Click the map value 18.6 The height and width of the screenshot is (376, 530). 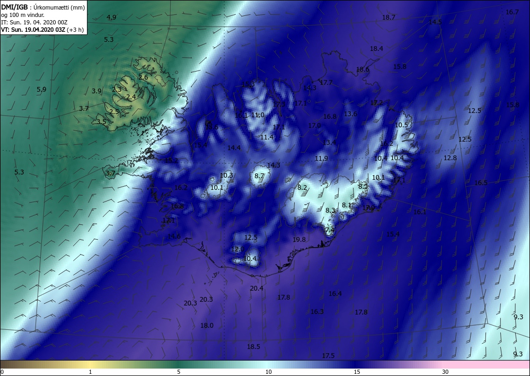pyautogui.click(x=363, y=69)
